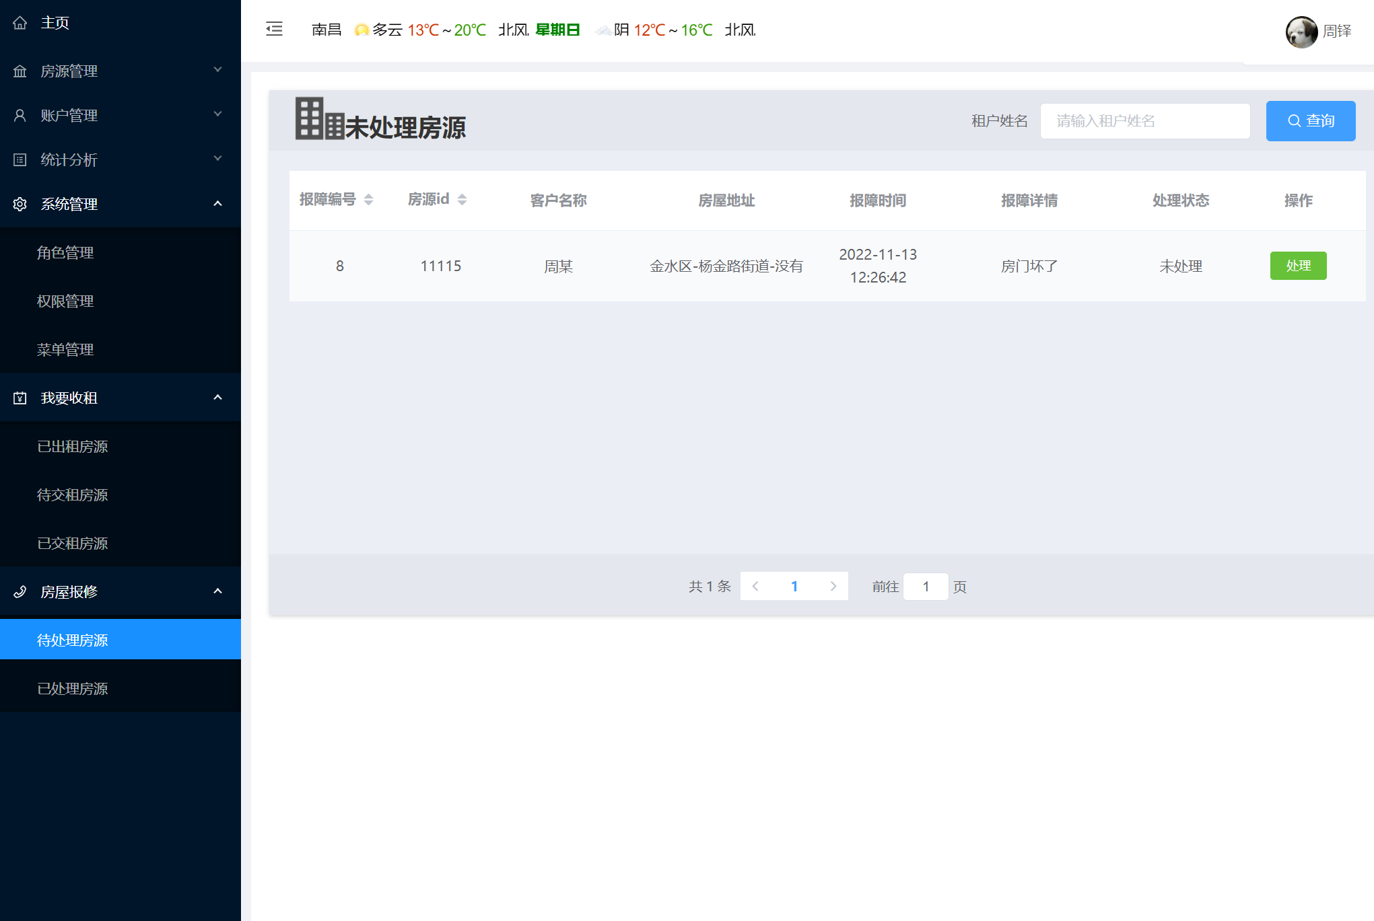Collapse the 我要收租 submenu chevron

click(217, 398)
